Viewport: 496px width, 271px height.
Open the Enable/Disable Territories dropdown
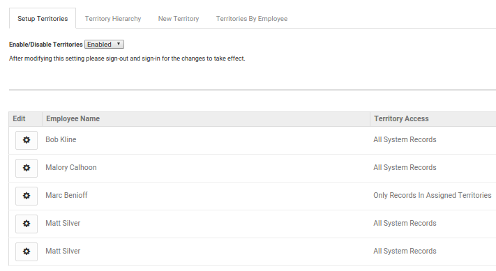click(104, 44)
